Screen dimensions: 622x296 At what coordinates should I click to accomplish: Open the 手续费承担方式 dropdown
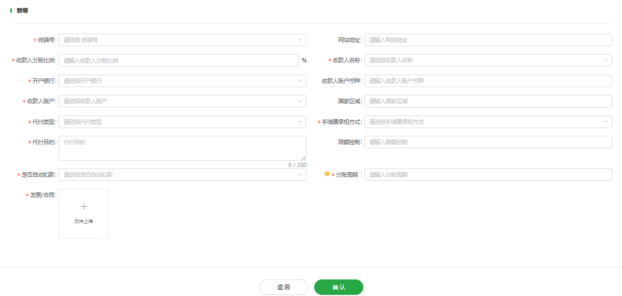tap(488, 122)
